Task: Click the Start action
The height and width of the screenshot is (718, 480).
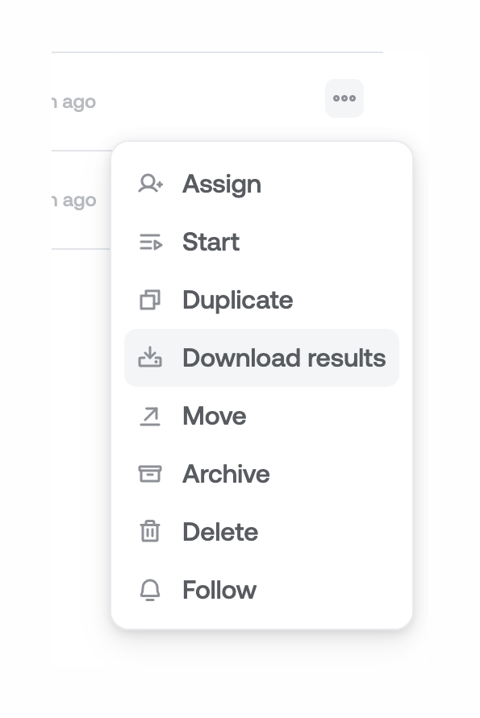Action: point(211,242)
